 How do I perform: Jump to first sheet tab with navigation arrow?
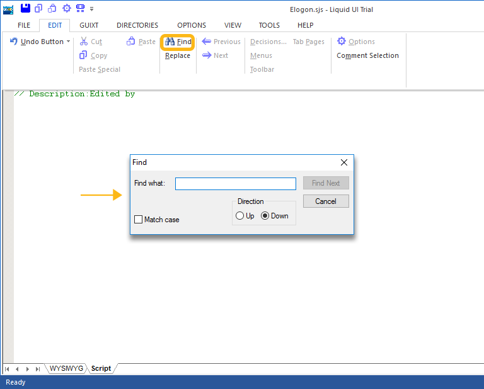click(x=8, y=369)
